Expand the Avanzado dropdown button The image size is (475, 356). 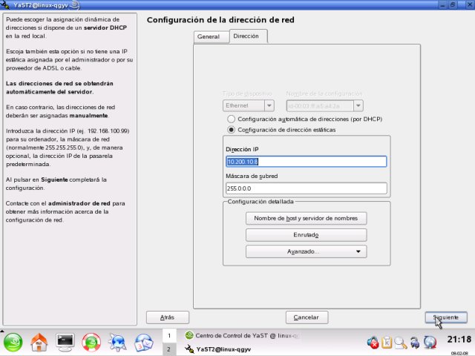point(307,251)
